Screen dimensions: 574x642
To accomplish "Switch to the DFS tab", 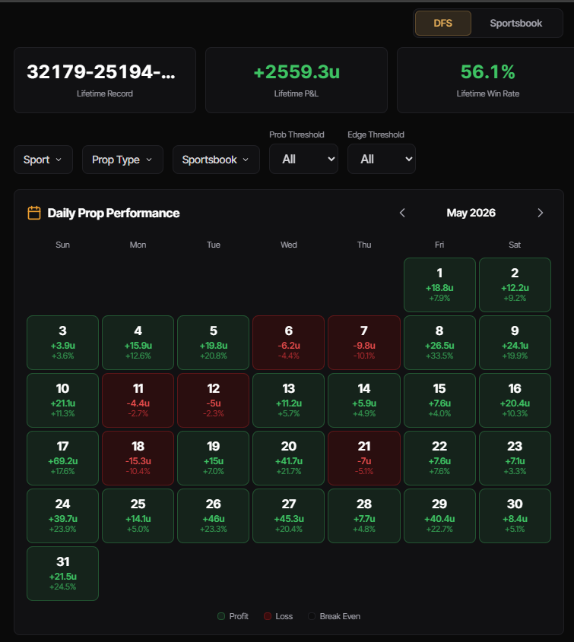I will pos(443,24).
